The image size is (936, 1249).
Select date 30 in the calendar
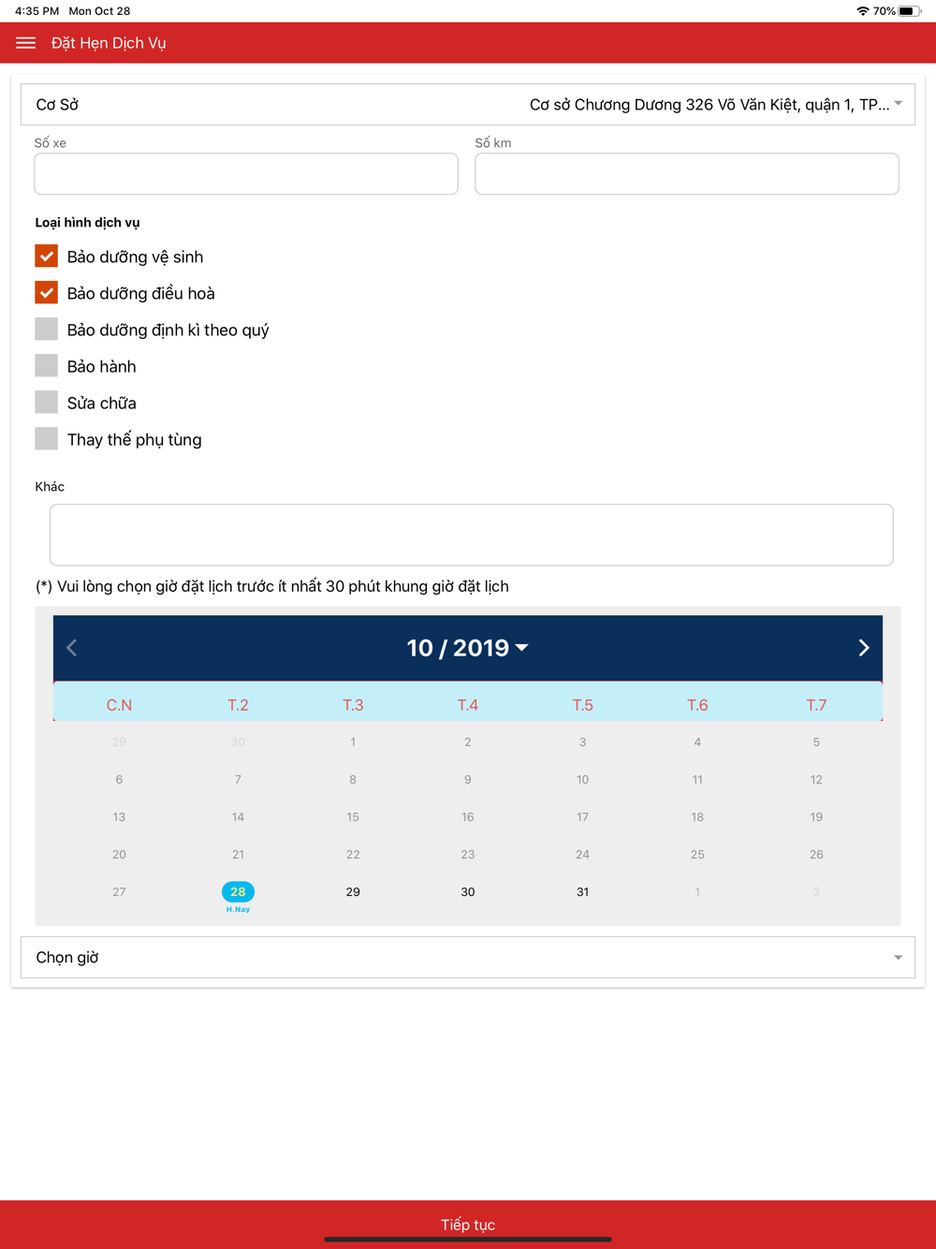468,892
